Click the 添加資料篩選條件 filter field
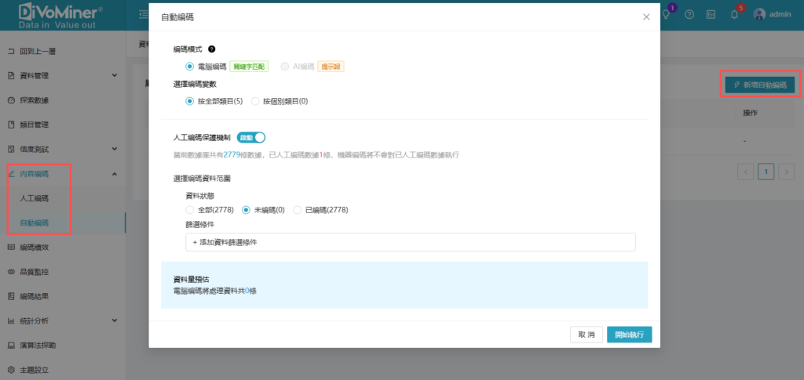804x380 pixels. click(x=410, y=242)
